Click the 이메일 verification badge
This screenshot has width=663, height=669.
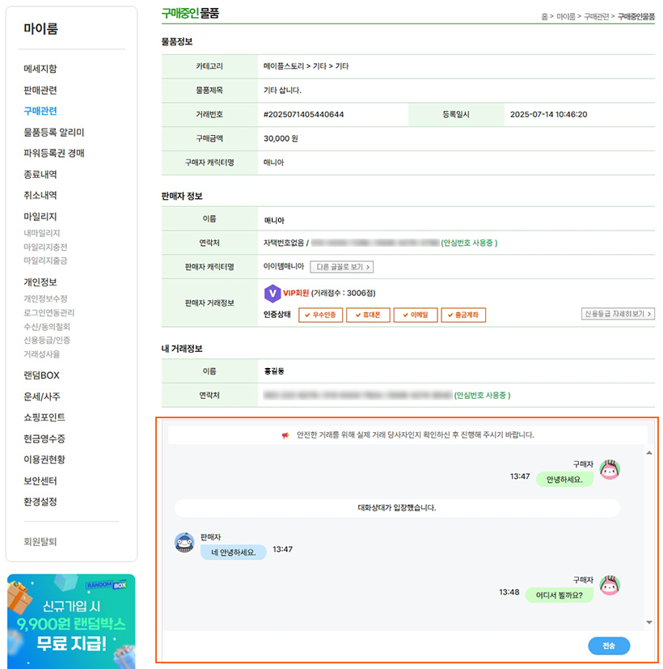click(x=416, y=315)
